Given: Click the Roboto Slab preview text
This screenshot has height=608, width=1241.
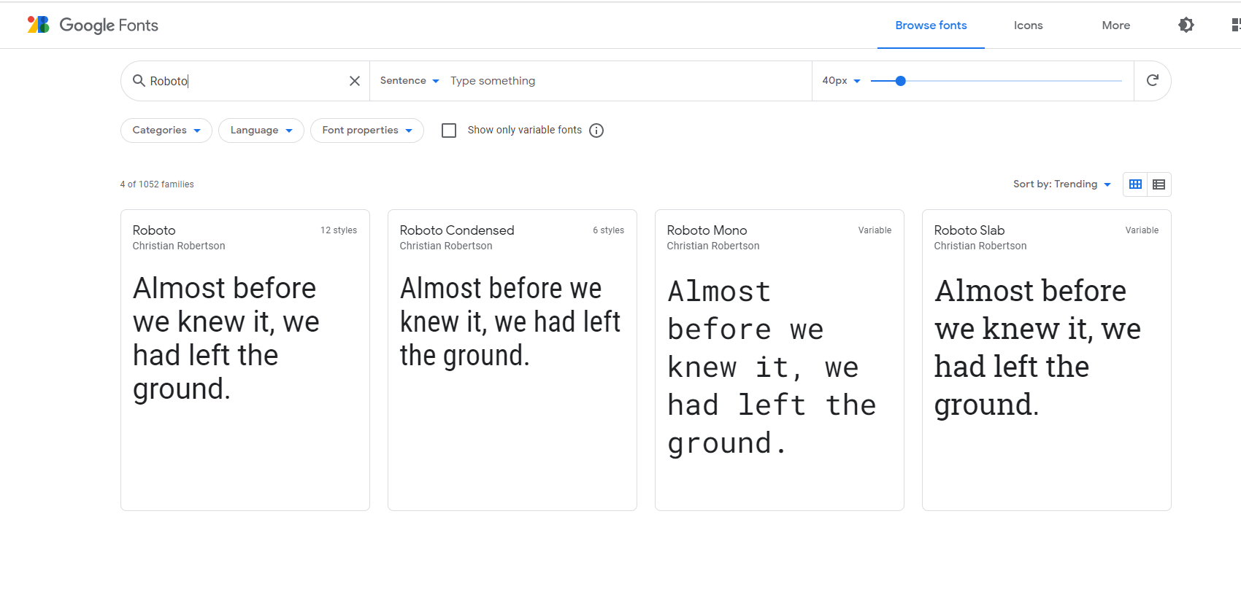Looking at the screenshot, I should (x=1037, y=348).
